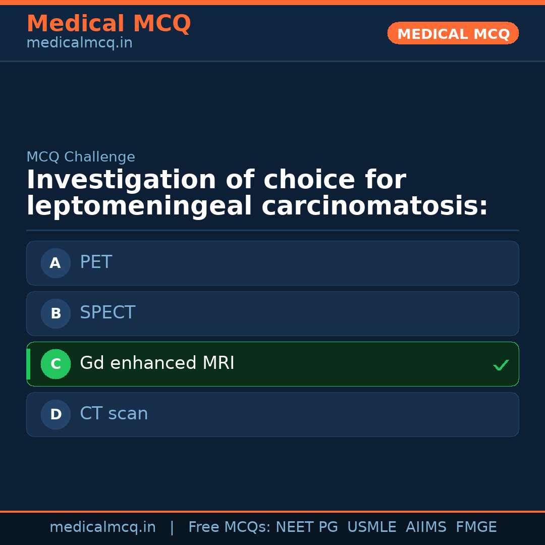
Task: Click FMGE in the footer
Action: point(476,527)
